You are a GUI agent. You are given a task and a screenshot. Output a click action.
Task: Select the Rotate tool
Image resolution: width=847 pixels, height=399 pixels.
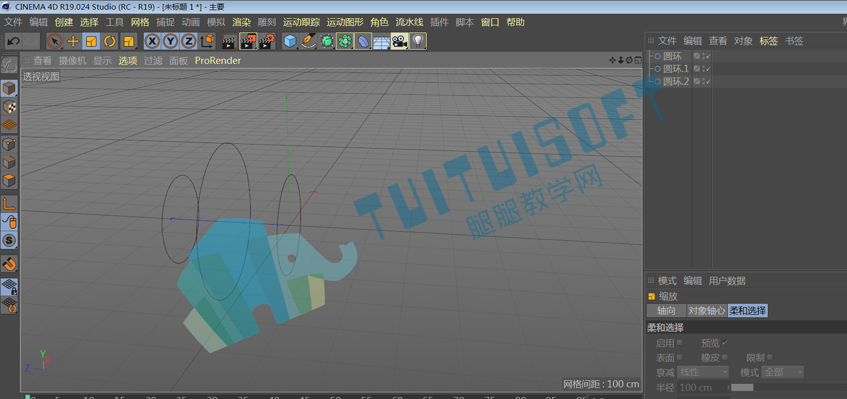(110, 41)
